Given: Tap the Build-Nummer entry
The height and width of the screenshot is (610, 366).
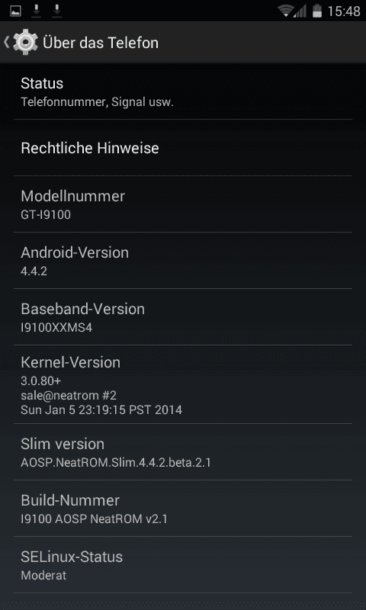Looking at the screenshot, I should (183, 509).
